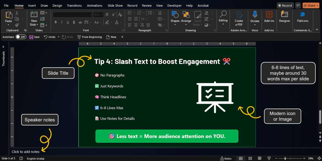Toggle the Notes pane from status bar
This screenshot has width=322, height=161.
226,158
